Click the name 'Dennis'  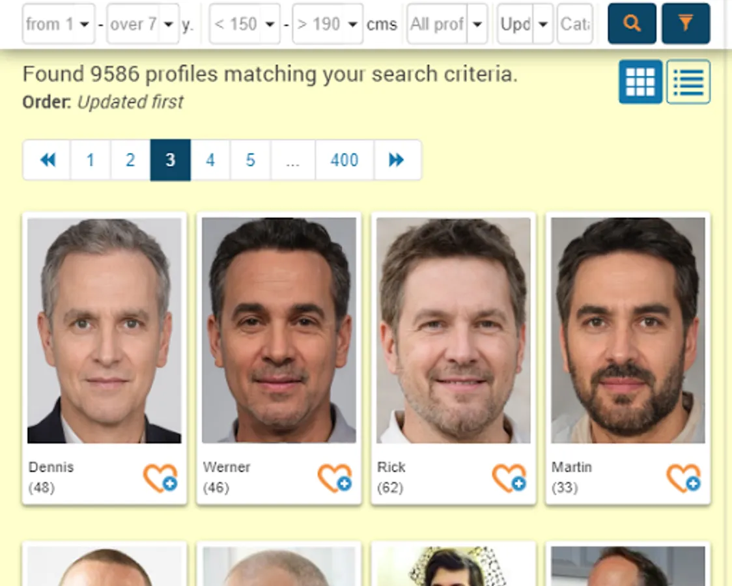coord(51,467)
